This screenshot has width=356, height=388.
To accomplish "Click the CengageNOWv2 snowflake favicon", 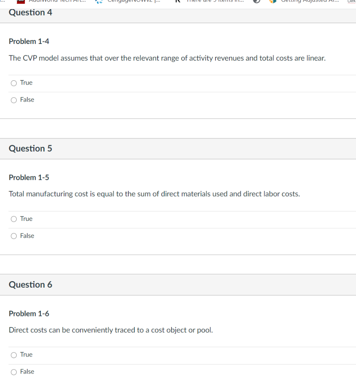I will pyautogui.click(x=98, y=2).
